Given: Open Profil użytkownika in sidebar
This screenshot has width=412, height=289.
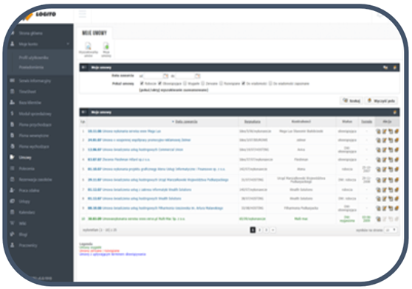Looking at the screenshot, I should tap(34, 58).
